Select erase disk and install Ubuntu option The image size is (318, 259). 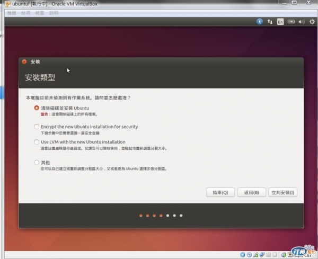coord(37,108)
